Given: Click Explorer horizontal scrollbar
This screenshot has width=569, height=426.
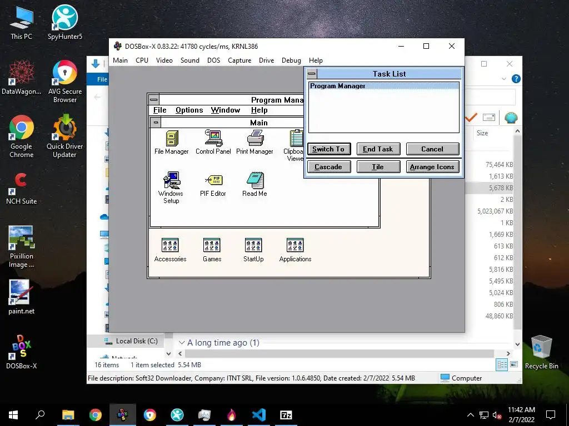Looking at the screenshot, I should 339,353.
